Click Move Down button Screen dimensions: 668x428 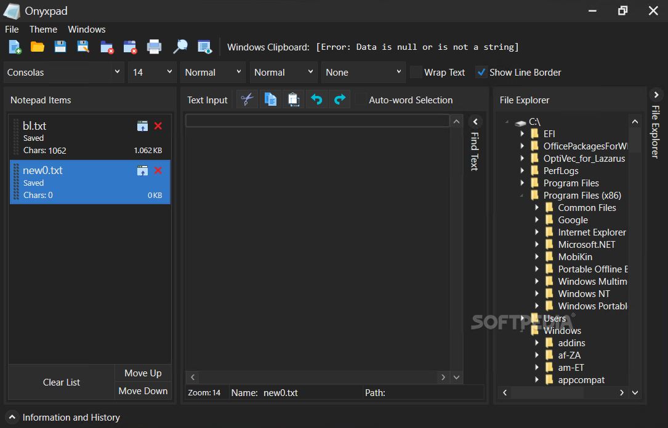143,391
